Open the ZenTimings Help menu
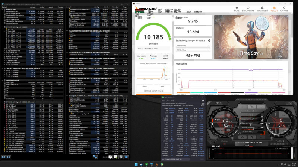 [x=173, y=101]
